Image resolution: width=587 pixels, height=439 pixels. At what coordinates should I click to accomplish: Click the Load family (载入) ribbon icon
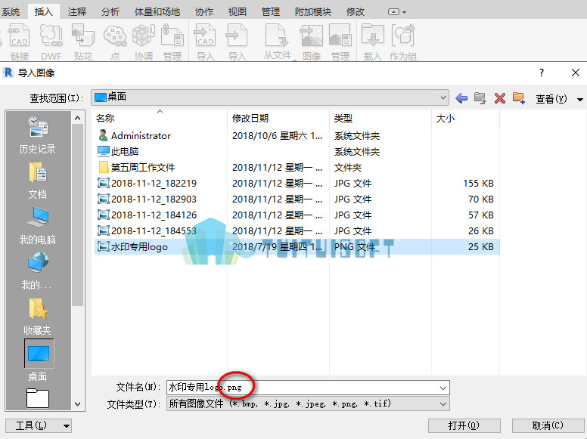(372, 36)
